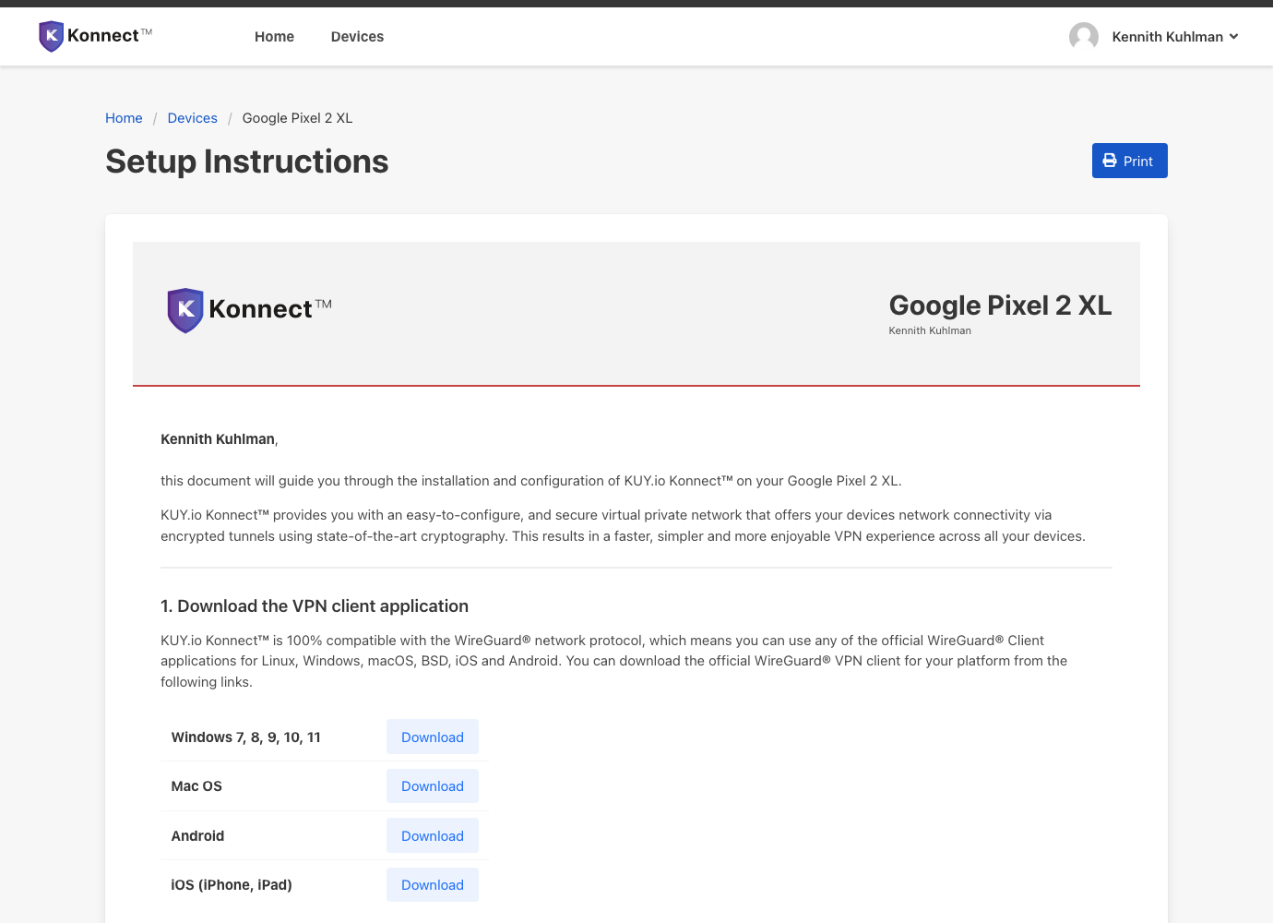Download the iOS (iPhone, iPad) client
This screenshot has height=923, width=1273.
click(x=433, y=885)
